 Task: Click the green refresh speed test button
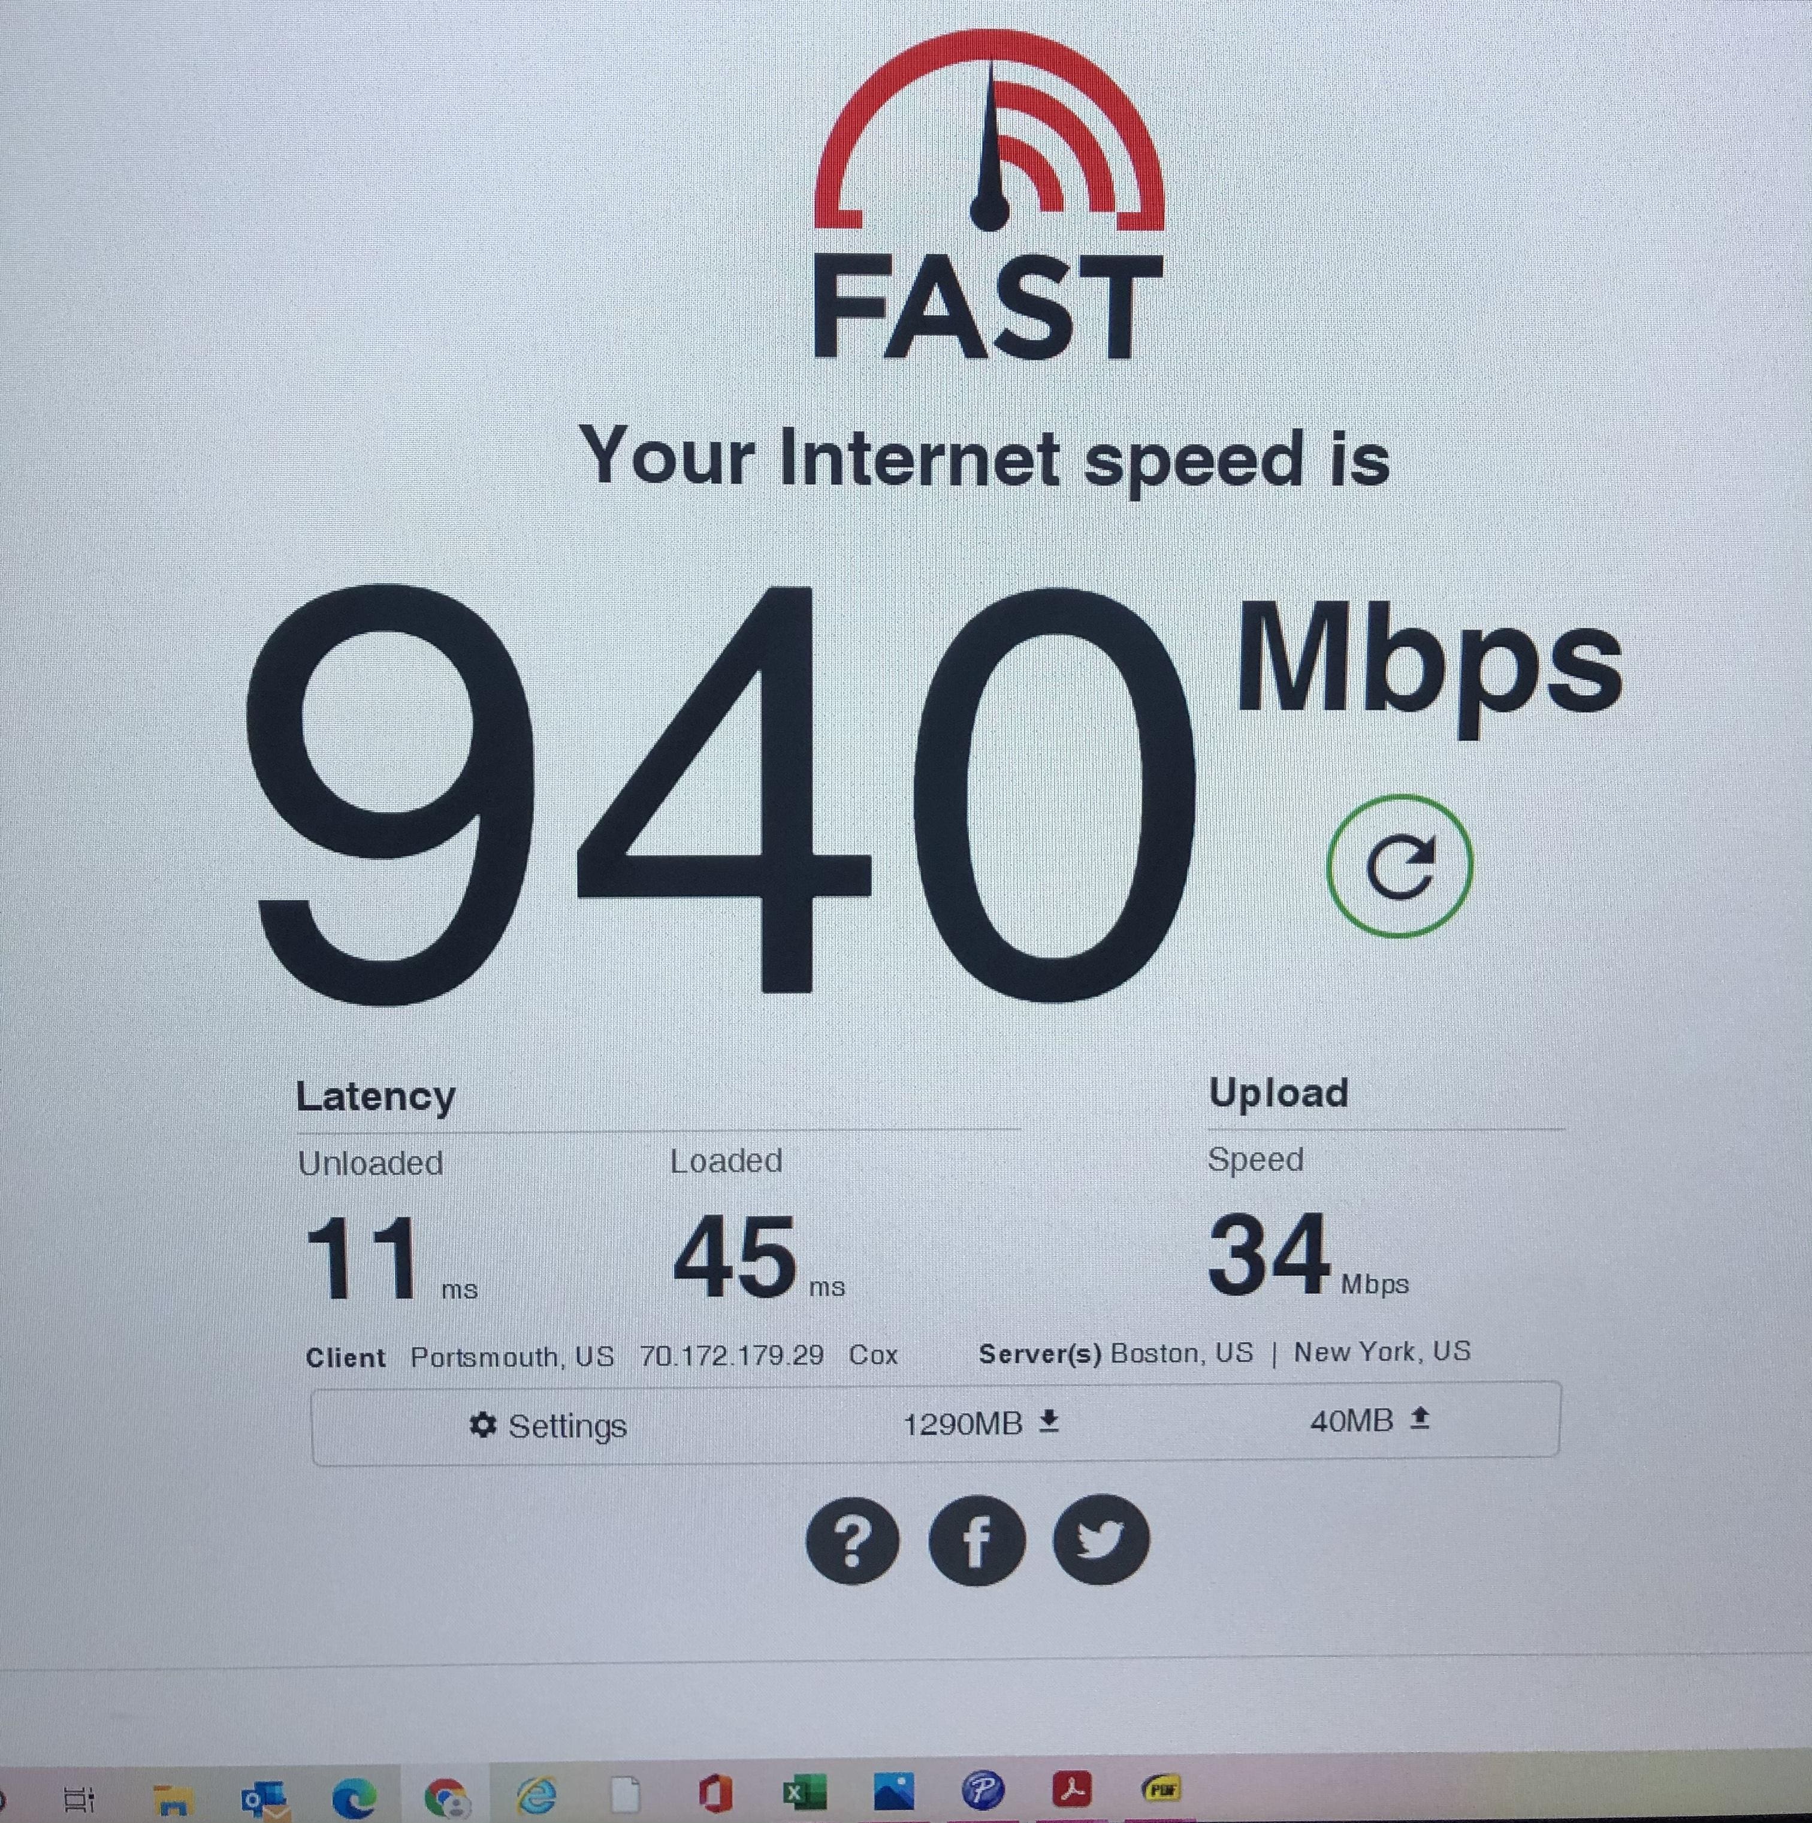tap(1399, 866)
